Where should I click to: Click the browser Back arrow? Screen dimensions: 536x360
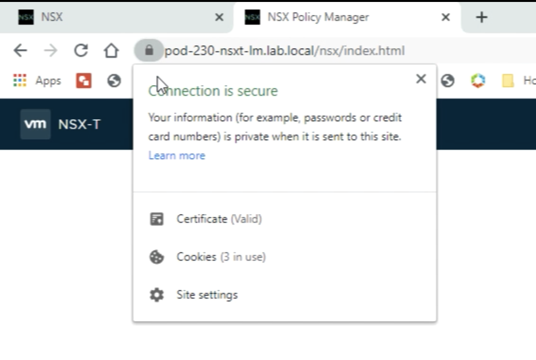point(20,51)
